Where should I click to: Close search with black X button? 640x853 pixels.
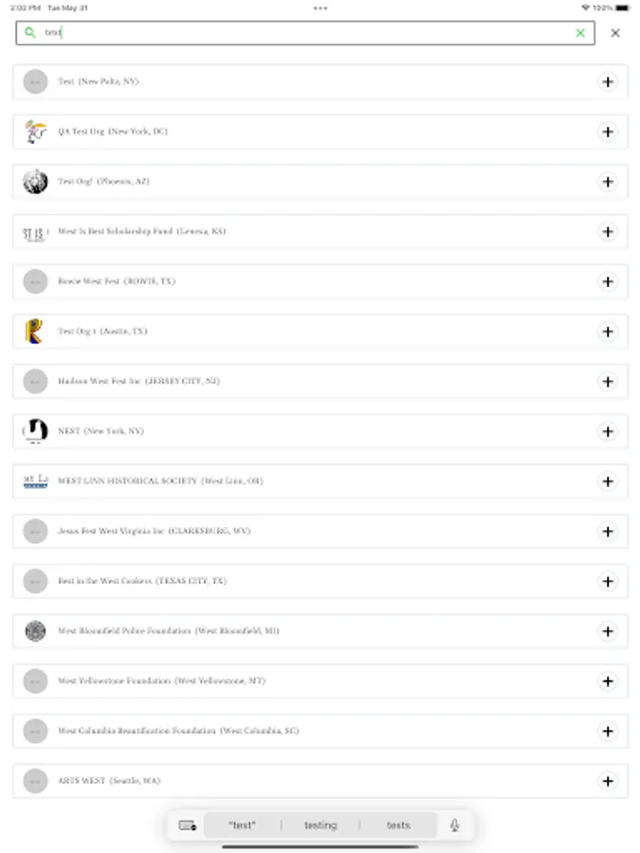615,33
